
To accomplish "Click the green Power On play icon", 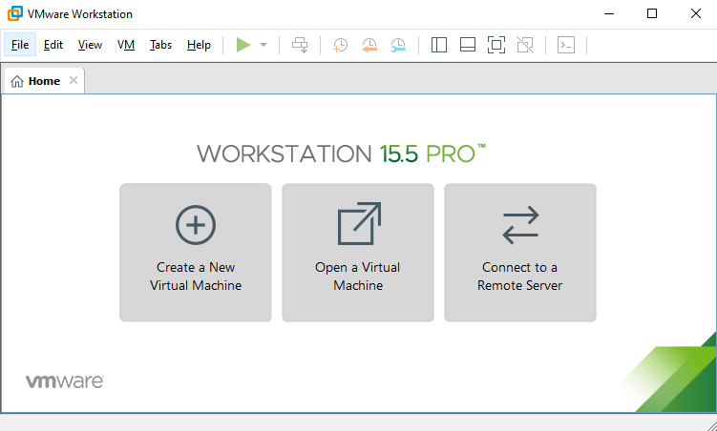I will 243,45.
